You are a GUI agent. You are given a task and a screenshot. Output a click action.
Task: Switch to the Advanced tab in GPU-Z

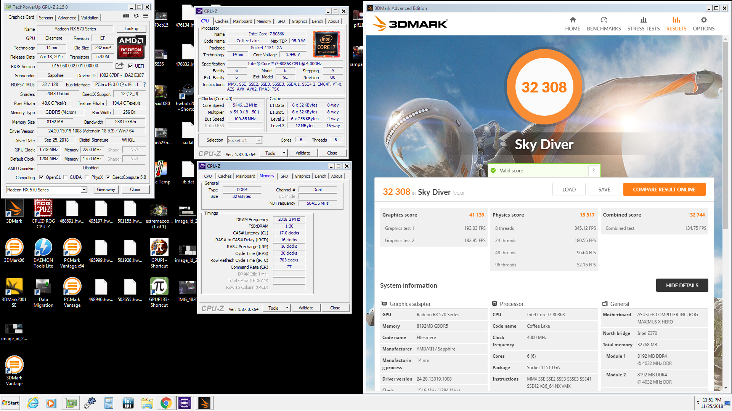pos(67,18)
